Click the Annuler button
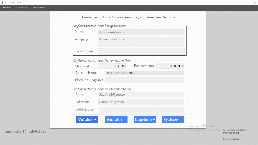This screenshot has width=258, height=145. pyautogui.click(x=116, y=119)
